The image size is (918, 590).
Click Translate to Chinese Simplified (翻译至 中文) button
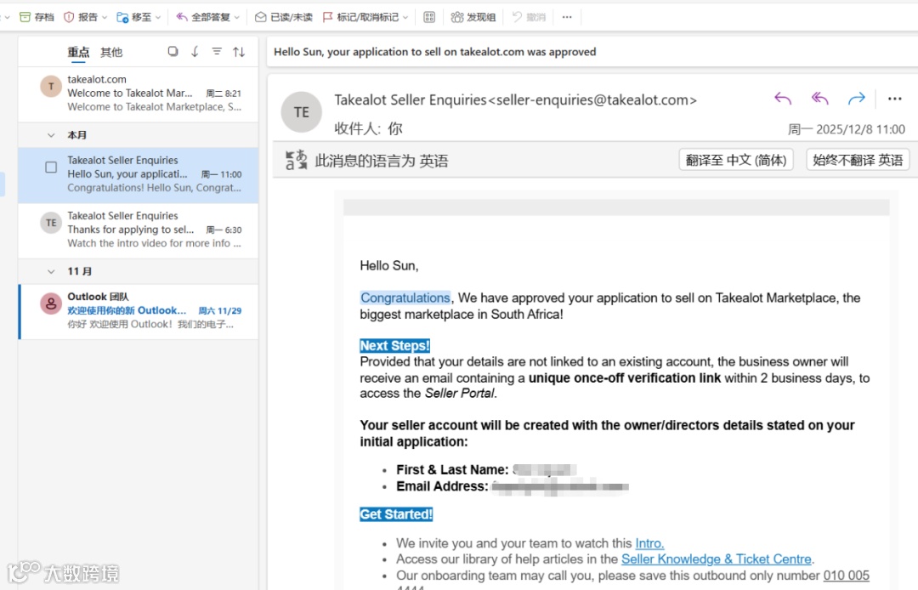click(736, 160)
